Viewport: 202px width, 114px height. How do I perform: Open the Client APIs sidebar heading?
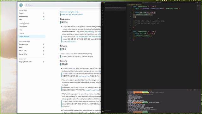point(23,51)
